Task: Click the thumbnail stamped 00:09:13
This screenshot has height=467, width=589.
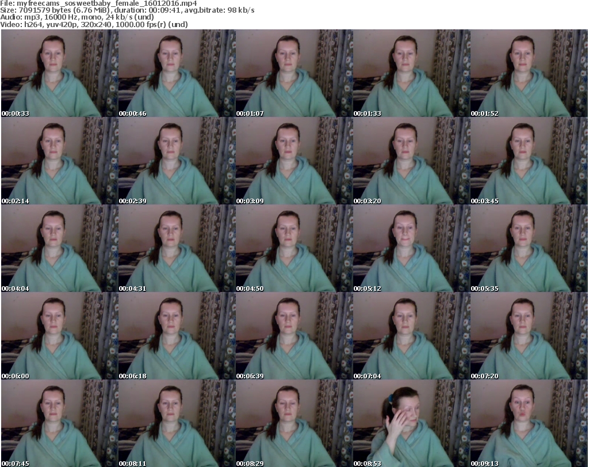Action: click(529, 423)
